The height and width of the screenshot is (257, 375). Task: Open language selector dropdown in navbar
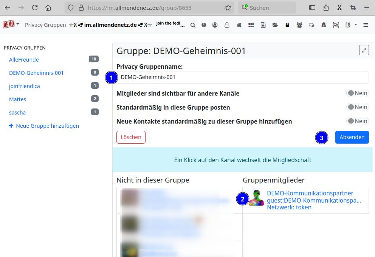(x=351, y=25)
